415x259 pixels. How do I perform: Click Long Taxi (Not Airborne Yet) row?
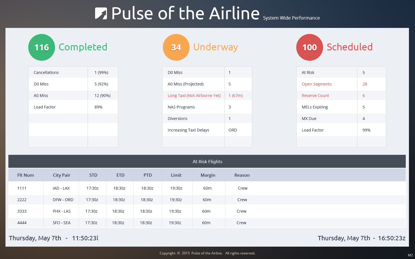pos(207,96)
